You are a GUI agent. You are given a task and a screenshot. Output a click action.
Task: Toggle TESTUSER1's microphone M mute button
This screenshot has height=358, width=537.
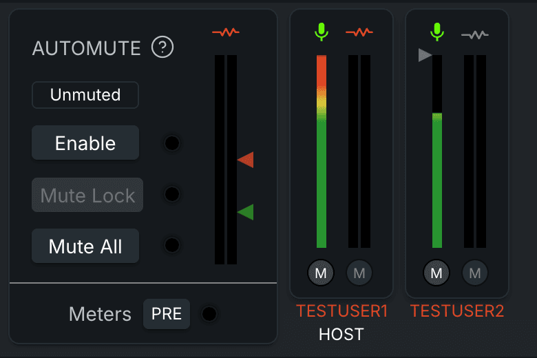click(x=321, y=273)
